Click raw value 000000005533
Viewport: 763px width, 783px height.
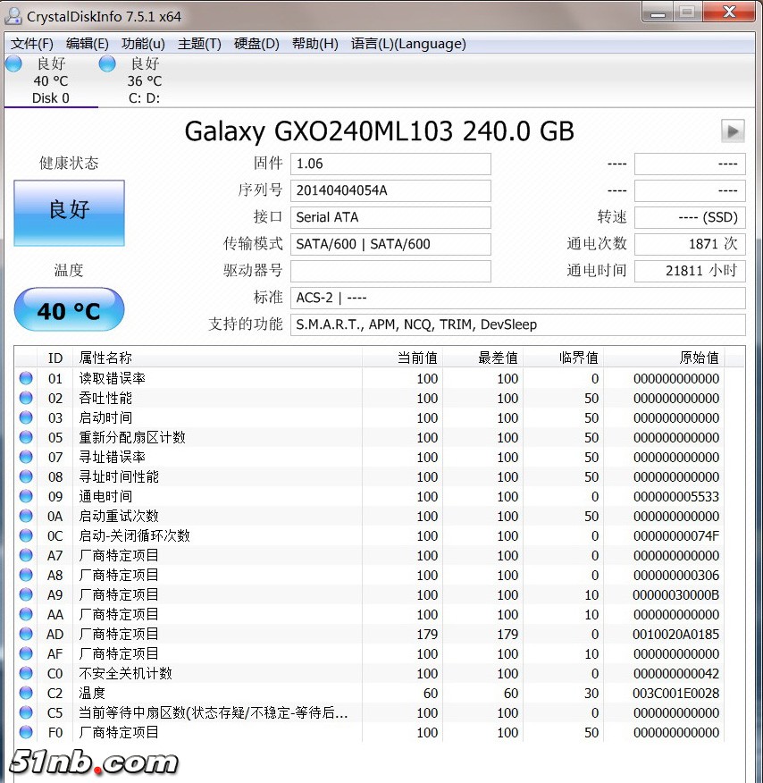click(676, 497)
